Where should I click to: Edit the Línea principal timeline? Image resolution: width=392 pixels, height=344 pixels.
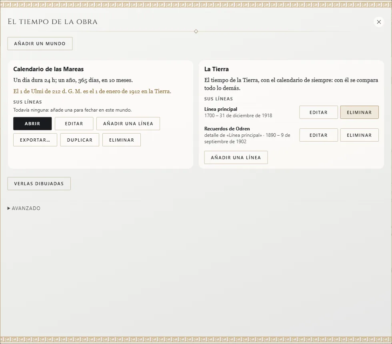[x=318, y=112]
